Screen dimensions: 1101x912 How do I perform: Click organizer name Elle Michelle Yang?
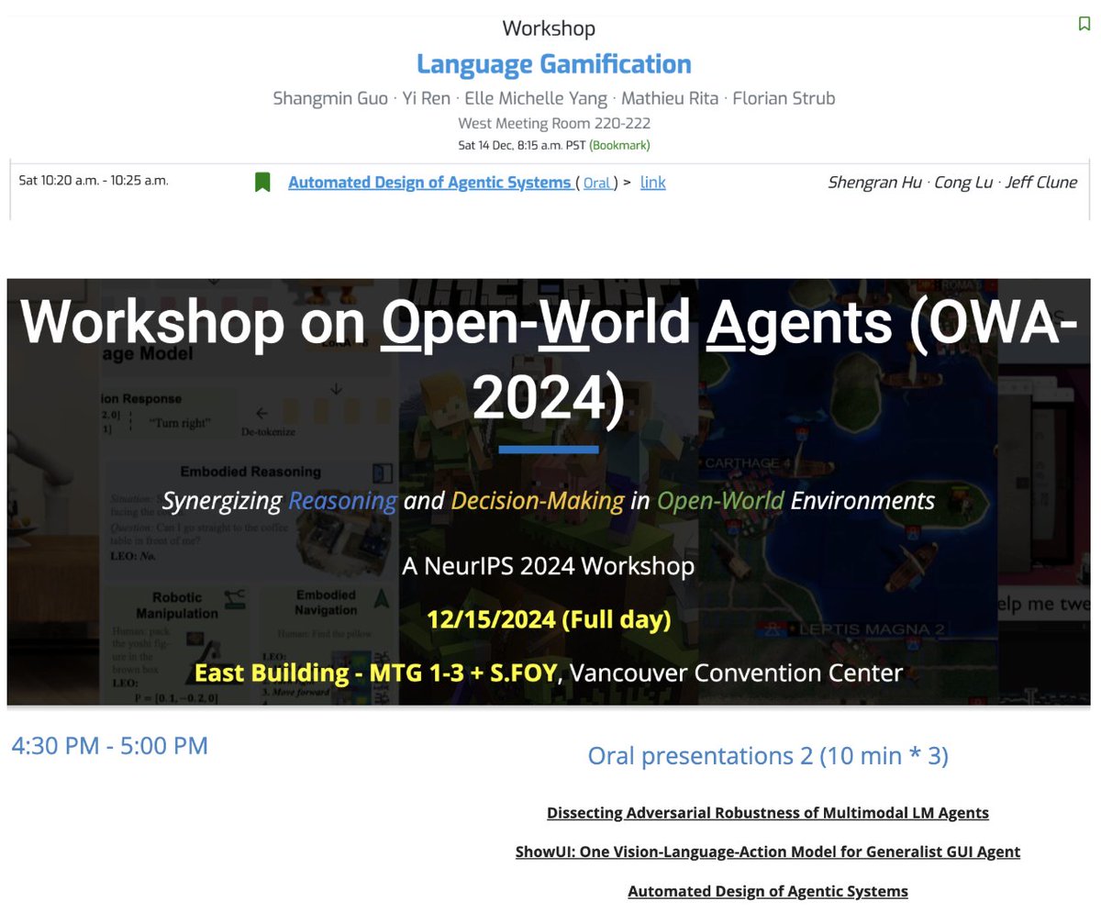click(537, 98)
